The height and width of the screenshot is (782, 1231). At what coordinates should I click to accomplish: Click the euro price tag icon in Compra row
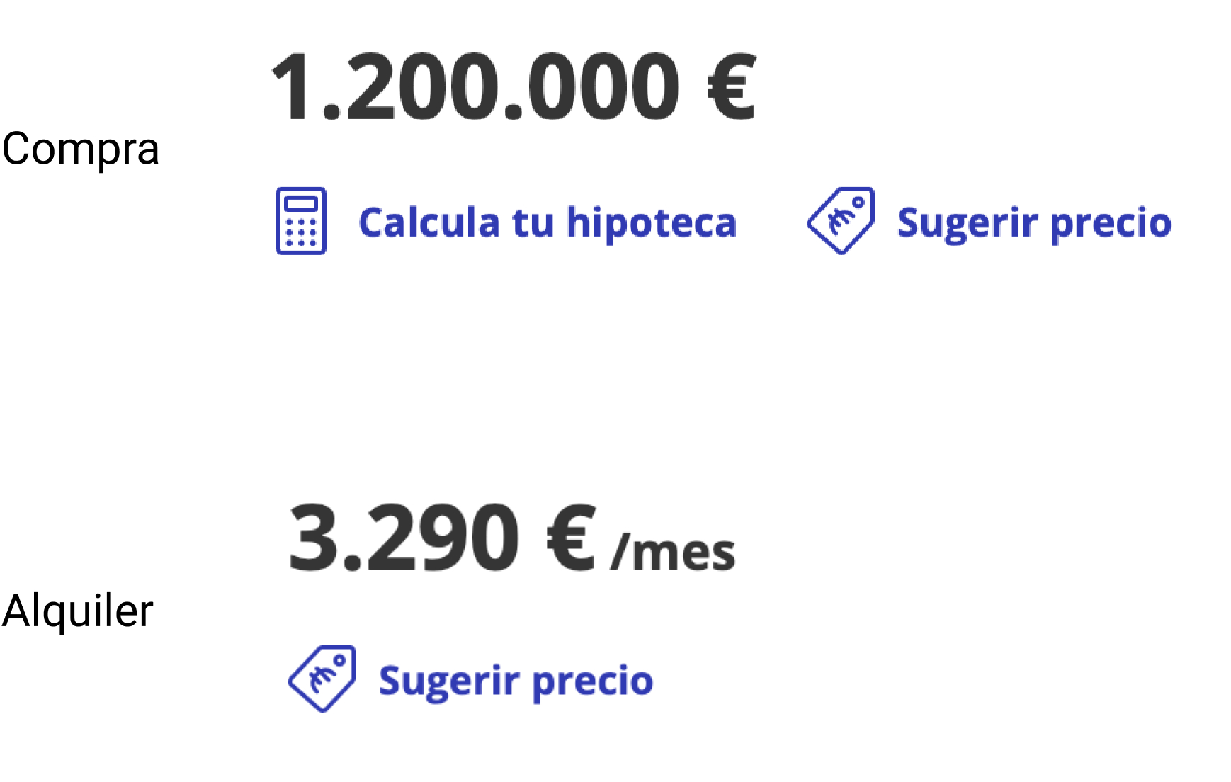[841, 220]
